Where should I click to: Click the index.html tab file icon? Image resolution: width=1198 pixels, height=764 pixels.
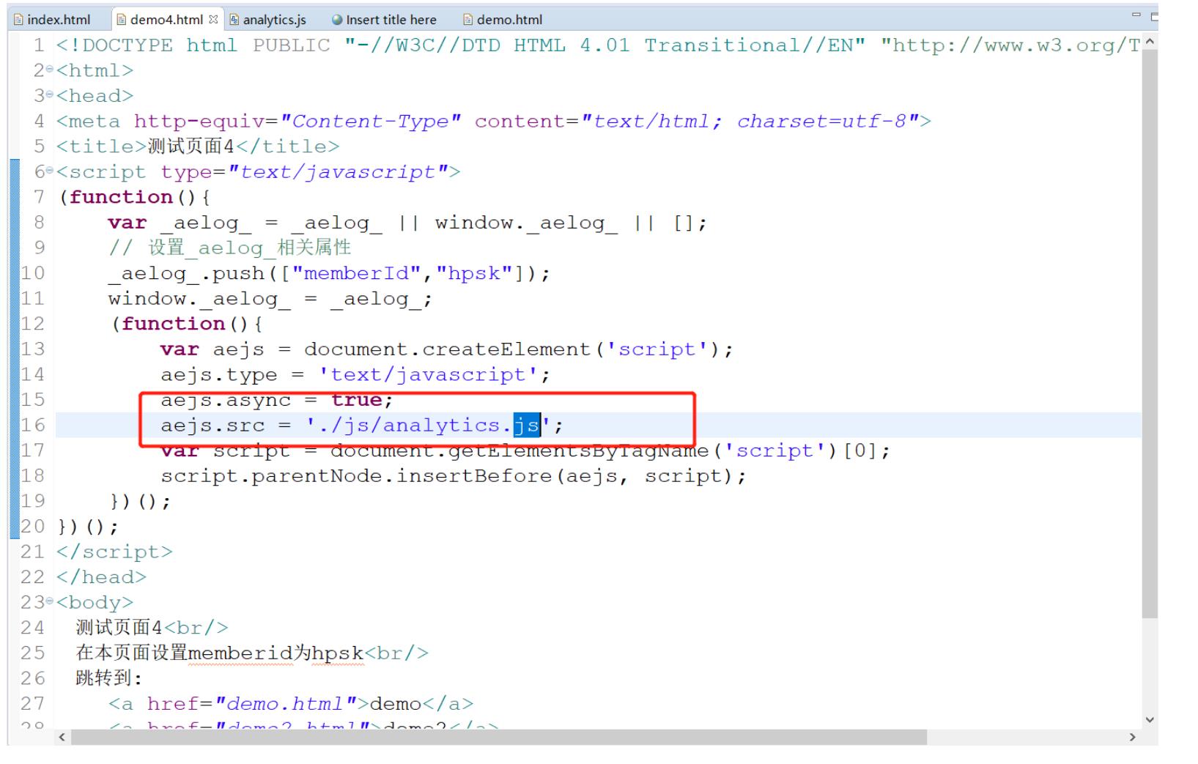click(18, 20)
